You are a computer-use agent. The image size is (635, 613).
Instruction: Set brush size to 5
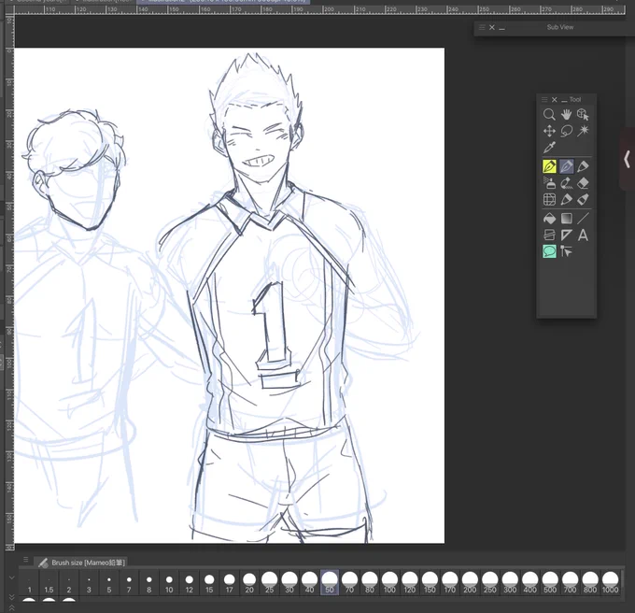click(109, 582)
